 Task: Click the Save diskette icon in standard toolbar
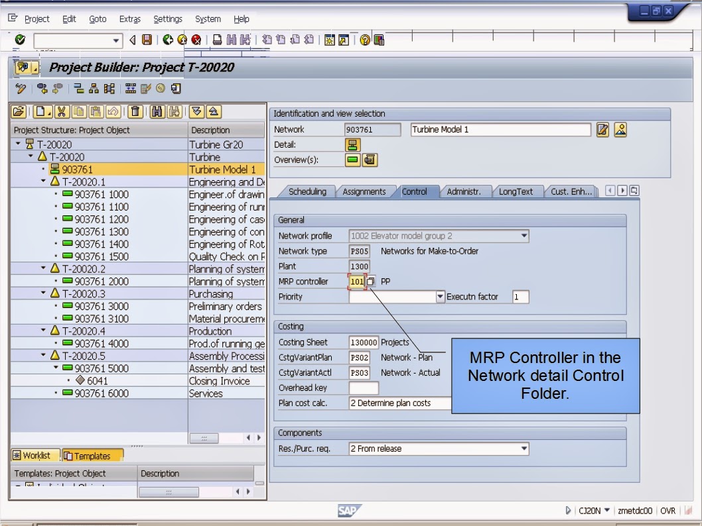[147, 40]
